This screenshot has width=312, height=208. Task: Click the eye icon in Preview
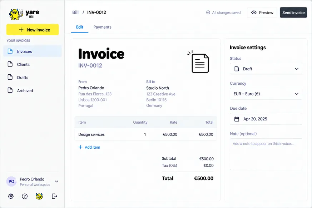[254, 13]
